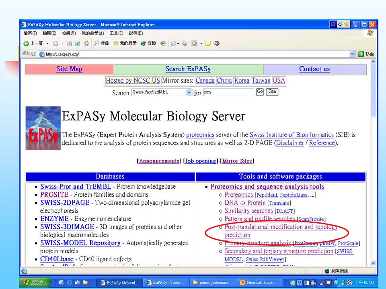Click the Messenger speech bubble icon
The height and width of the screenshot is (289, 386).
(x=216, y=43)
